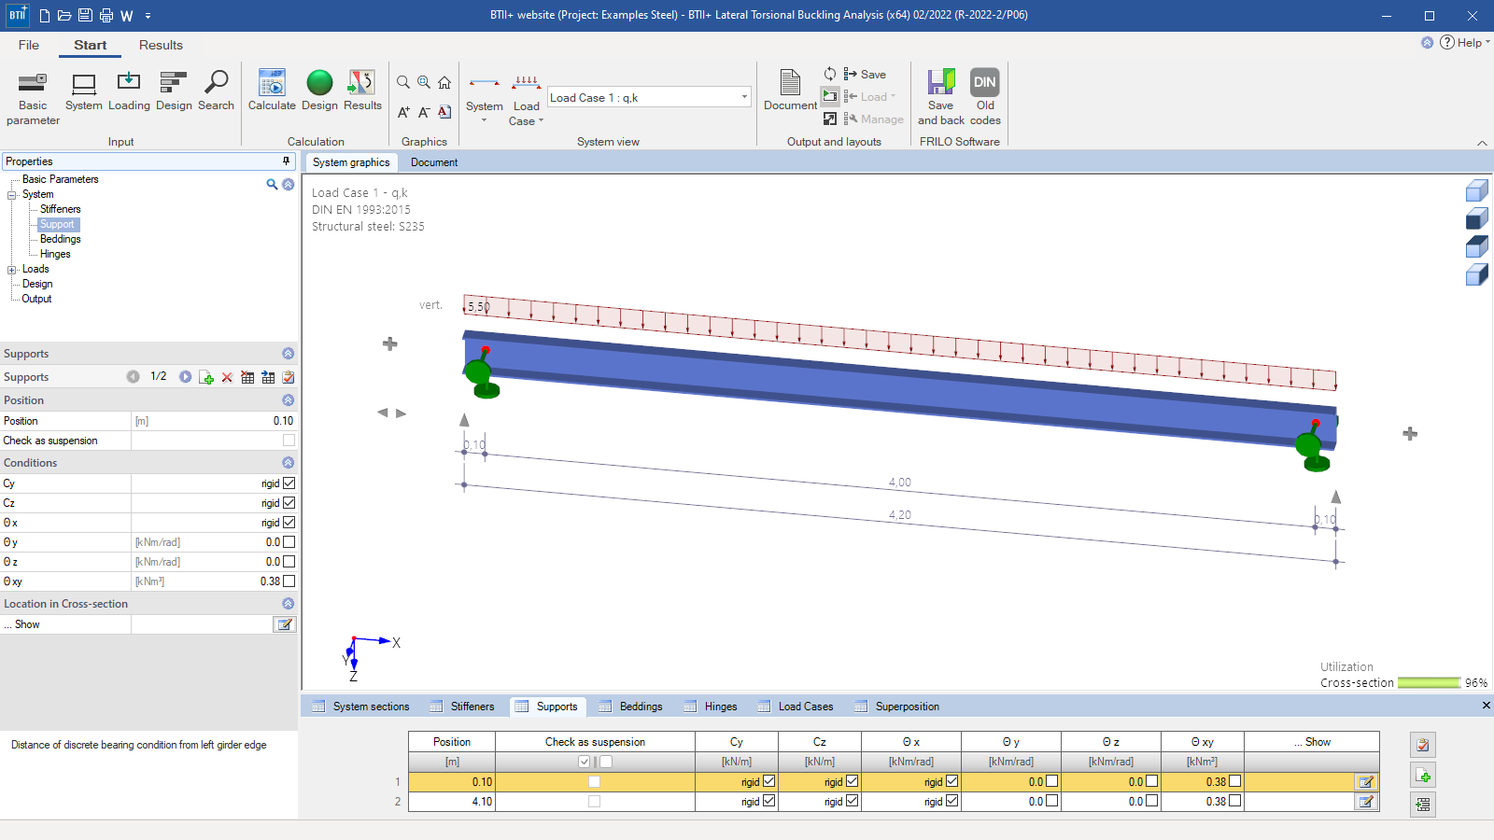Enable Θz rigid checkbox in Conditions panel
The image size is (1494, 840).
point(289,562)
